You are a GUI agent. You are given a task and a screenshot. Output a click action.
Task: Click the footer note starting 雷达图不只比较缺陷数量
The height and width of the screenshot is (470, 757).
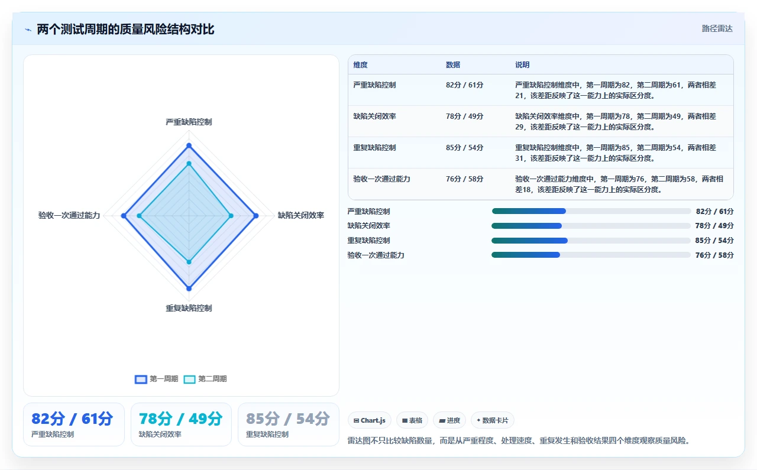coord(519,441)
